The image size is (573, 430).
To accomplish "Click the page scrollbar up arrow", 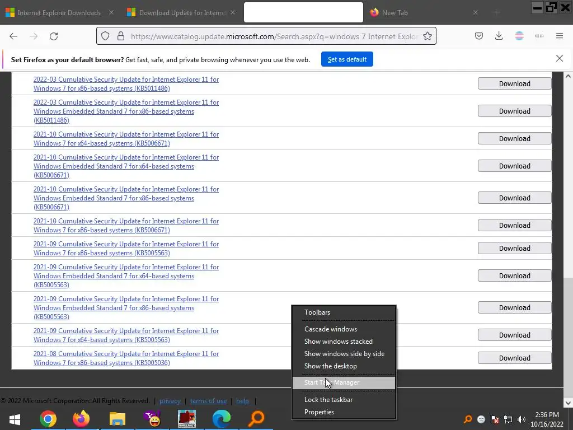I will 568,76.
